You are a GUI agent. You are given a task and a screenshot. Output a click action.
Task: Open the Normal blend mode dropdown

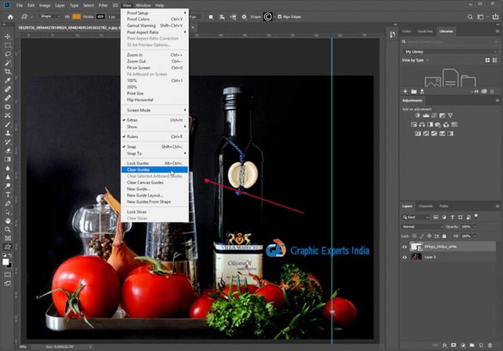422,227
